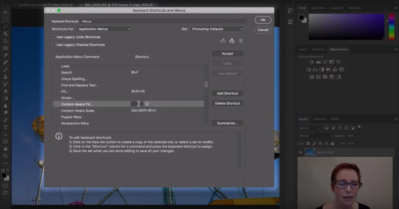Click the Content-Aware Fill shortcut input field
The height and width of the screenshot is (209, 399).
(136, 104)
